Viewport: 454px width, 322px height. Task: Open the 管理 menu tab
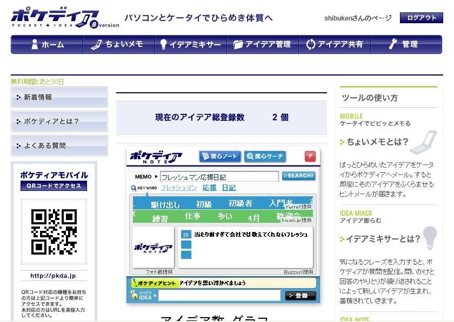pos(406,44)
